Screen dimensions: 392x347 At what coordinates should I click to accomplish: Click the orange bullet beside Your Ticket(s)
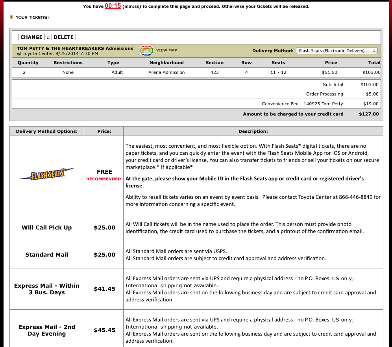coord(11,17)
